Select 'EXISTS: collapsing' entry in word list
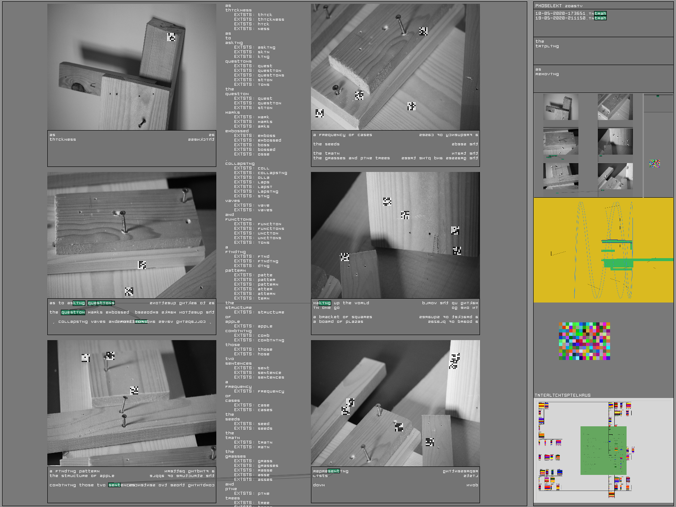This screenshot has width=676, height=507. [260, 173]
